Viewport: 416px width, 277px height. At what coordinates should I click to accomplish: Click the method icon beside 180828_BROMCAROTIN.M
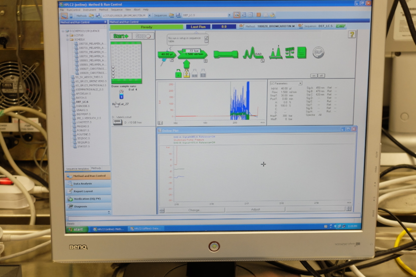[x=242, y=26]
